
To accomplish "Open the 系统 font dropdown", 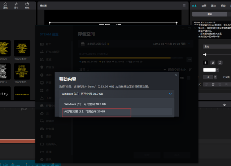I will [217, 46].
